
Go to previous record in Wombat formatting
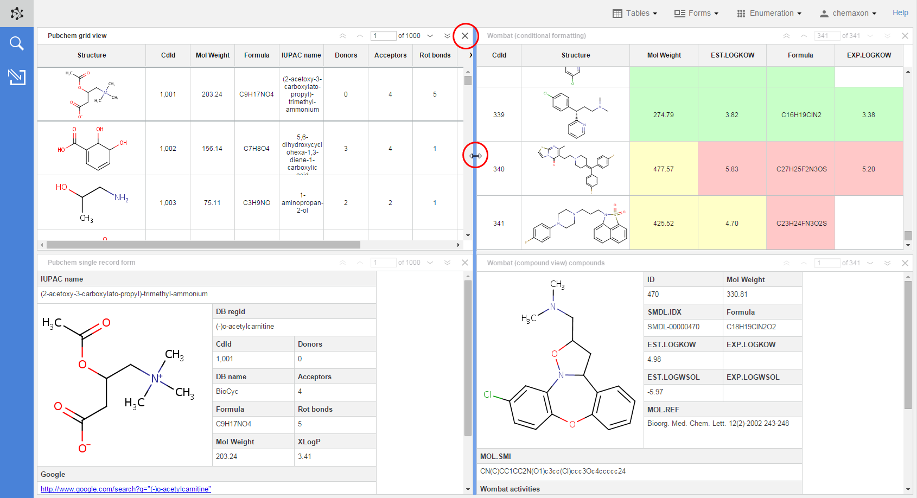[x=804, y=36]
